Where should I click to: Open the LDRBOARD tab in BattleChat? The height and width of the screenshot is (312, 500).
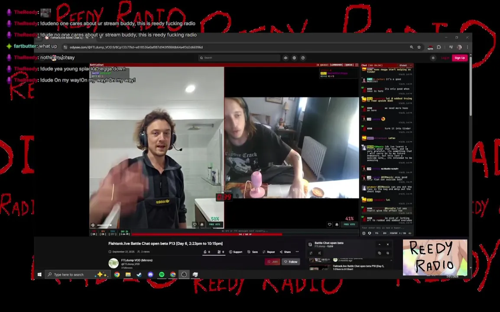click(x=336, y=65)
